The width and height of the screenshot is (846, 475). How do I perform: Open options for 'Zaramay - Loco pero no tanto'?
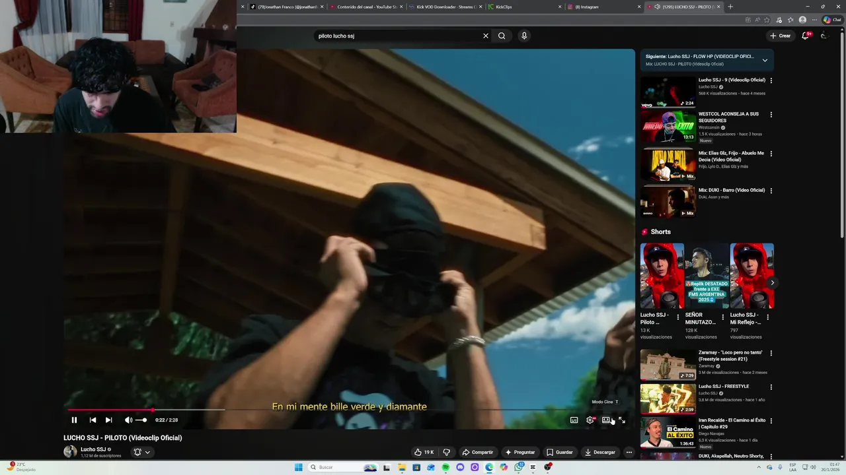click(x=771, y=353)
